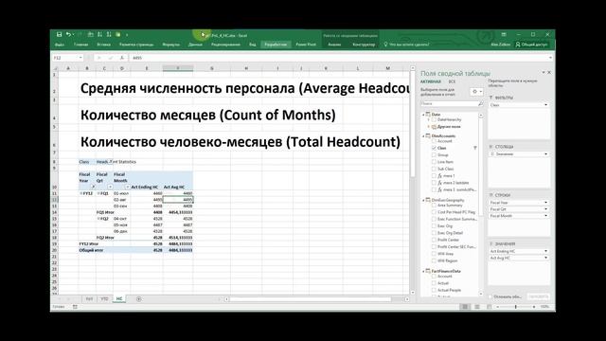Viewport: 606px width, 341px height.
Task: Check the Sub Class field checkbox
Action: (434, 169)
